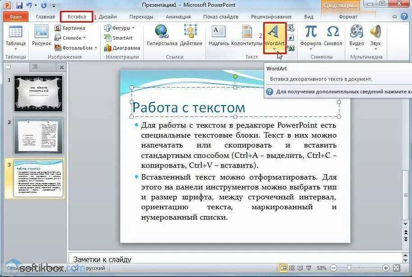
Task: Click Заметки к слайду notes field
Action: (x=235, y=259)
